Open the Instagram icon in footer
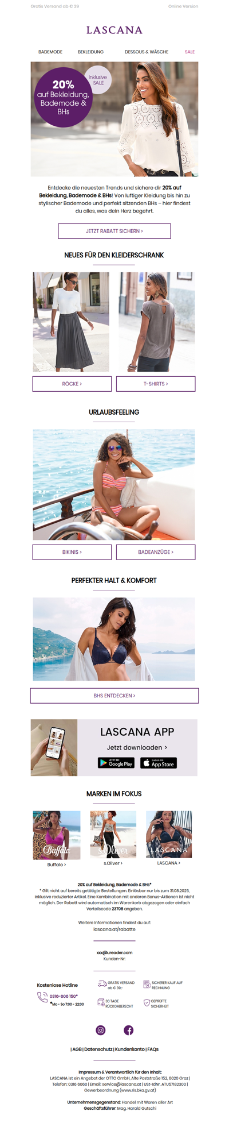Image resolution: width=229 pixels, height=1123 pixels. point(101,1030)
